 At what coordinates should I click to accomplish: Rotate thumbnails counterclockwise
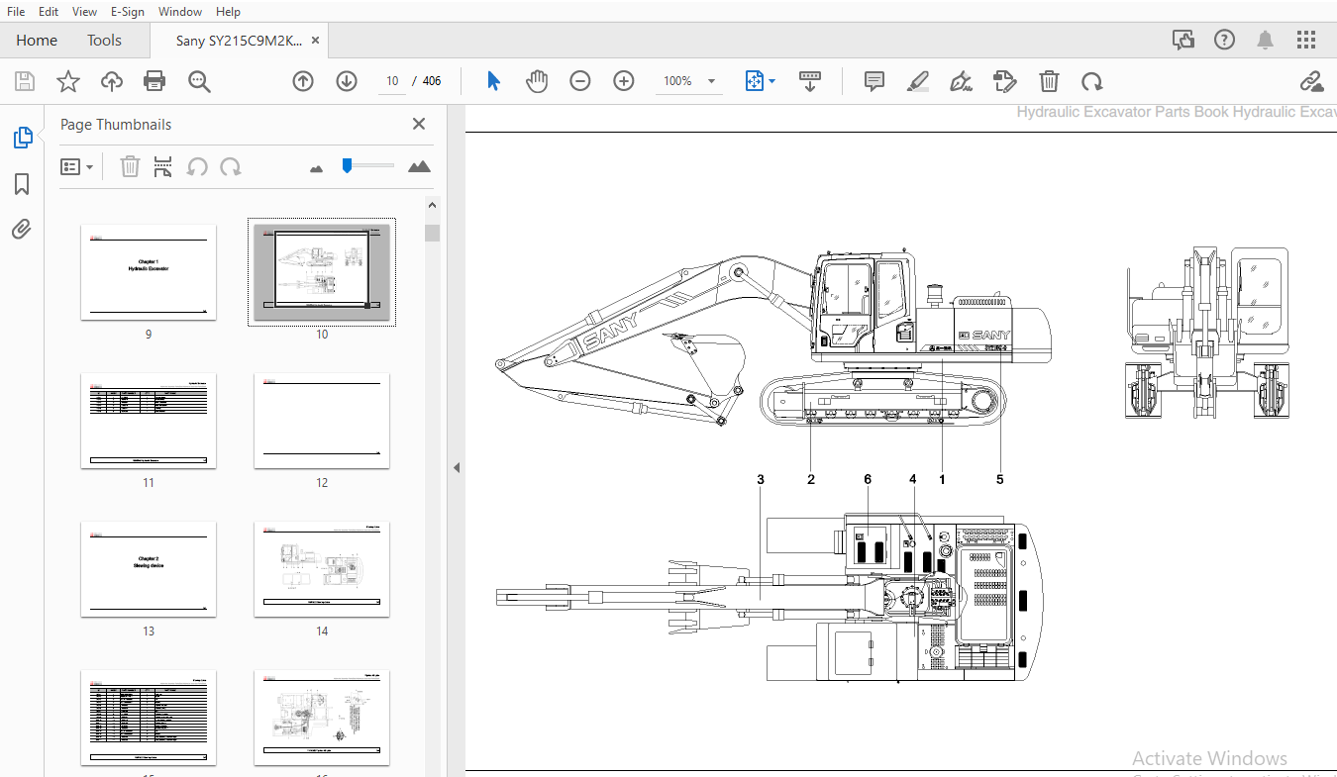[197, 166]
